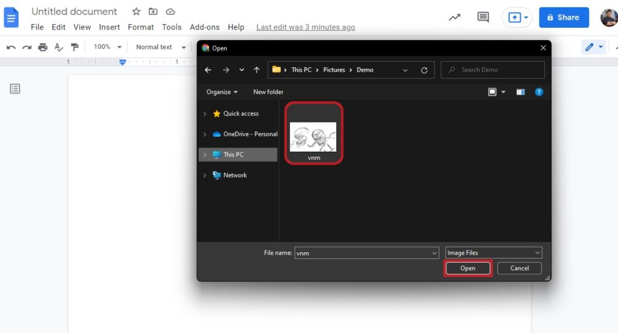Expand the Quick access tree node
The height and width of the screenshot is (333, 618).
tap(205, 113)
